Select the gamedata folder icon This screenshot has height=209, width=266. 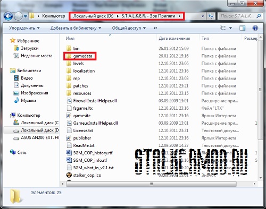click(69, 56)
